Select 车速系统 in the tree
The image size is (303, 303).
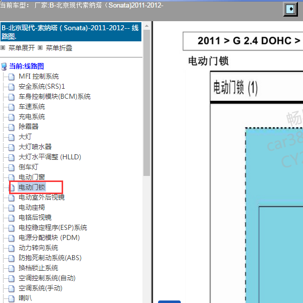pos(32,106)
